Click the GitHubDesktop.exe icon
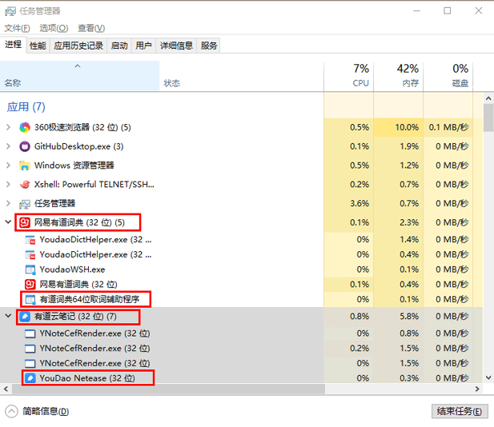 point(25,146)
